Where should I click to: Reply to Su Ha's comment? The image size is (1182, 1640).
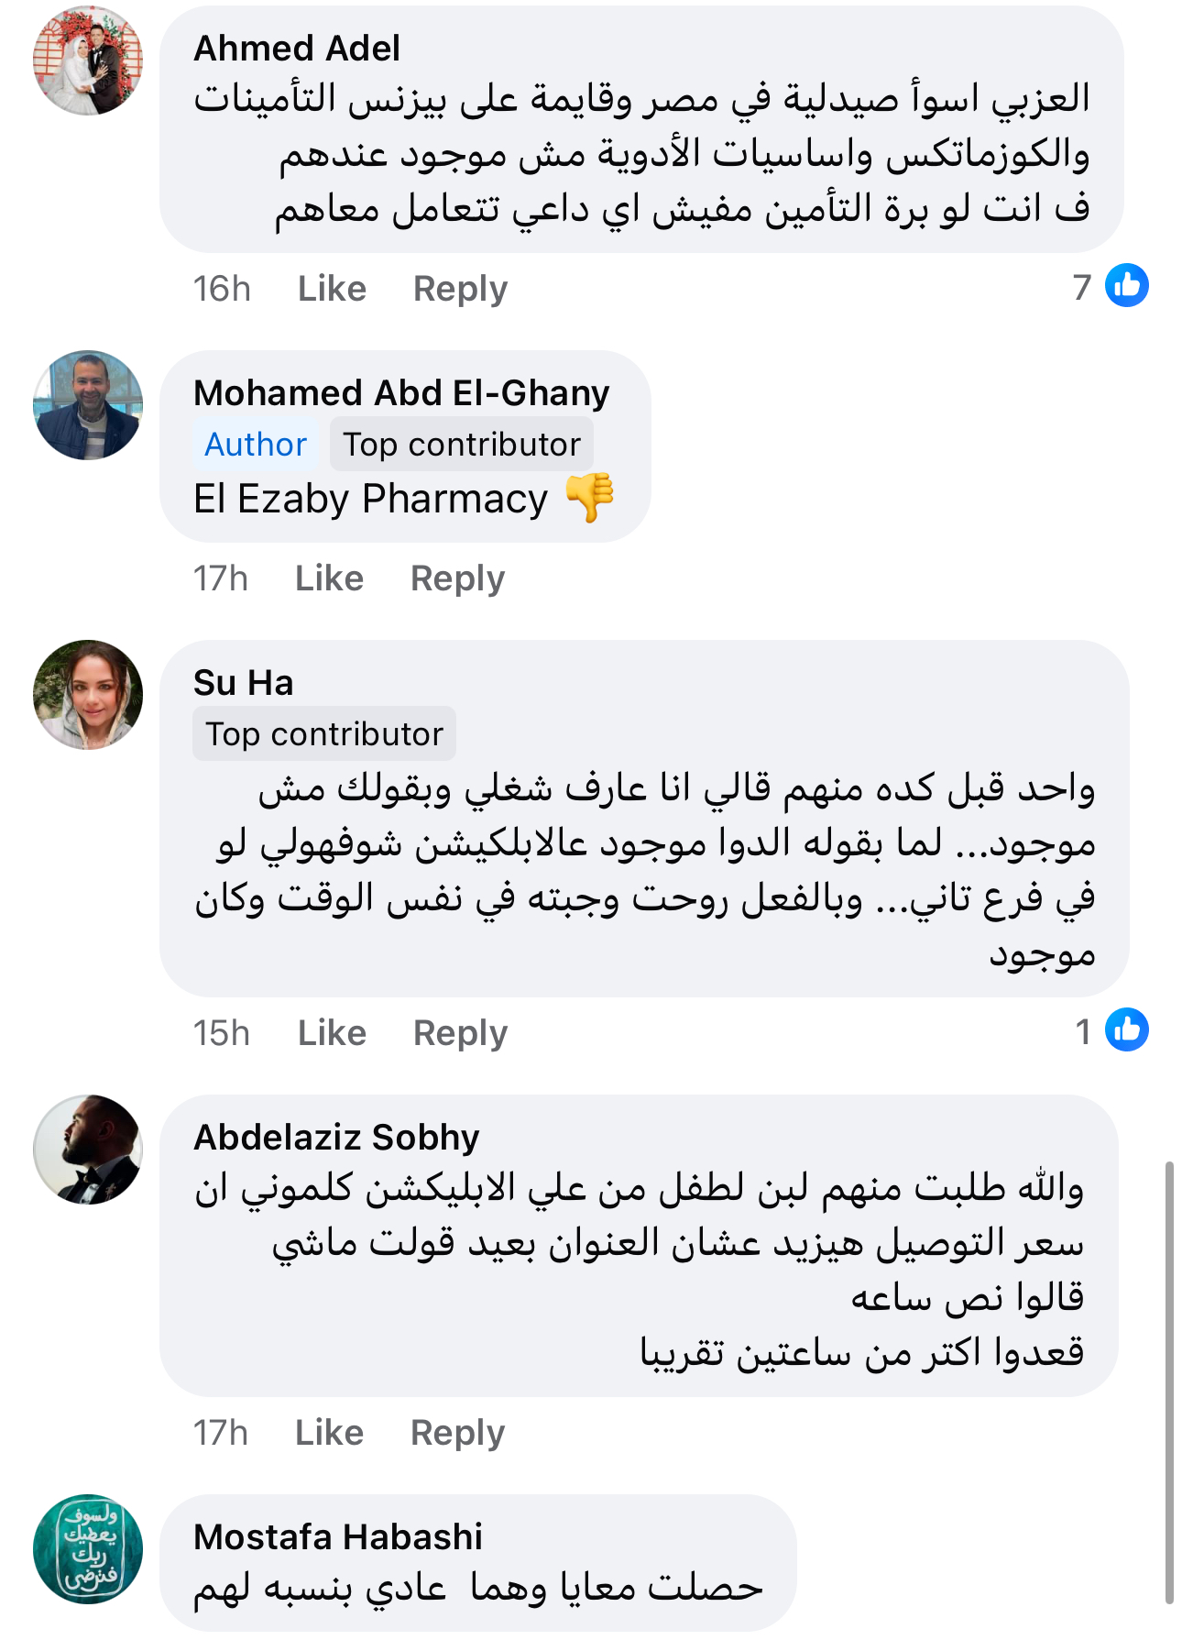(x=460, y=1033)
